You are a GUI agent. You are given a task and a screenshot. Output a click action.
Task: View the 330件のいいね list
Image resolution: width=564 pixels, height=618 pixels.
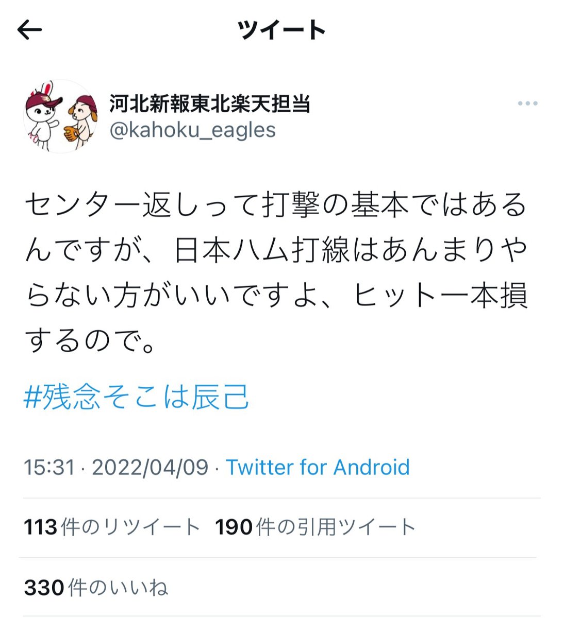tap(96, 587)
